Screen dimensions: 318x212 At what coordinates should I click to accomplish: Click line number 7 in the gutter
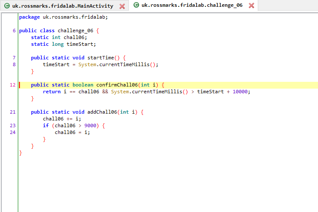(14, 58)
